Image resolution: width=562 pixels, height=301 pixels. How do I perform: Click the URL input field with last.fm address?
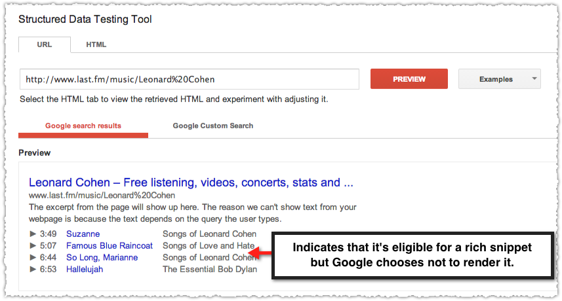(190, 79)
